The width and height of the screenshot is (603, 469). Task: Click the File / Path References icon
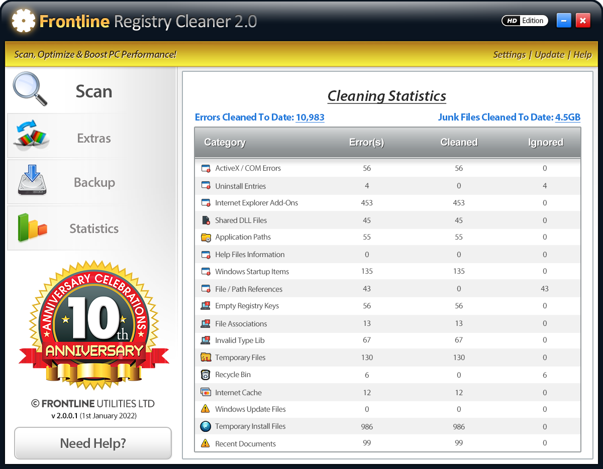coord(206,289)
